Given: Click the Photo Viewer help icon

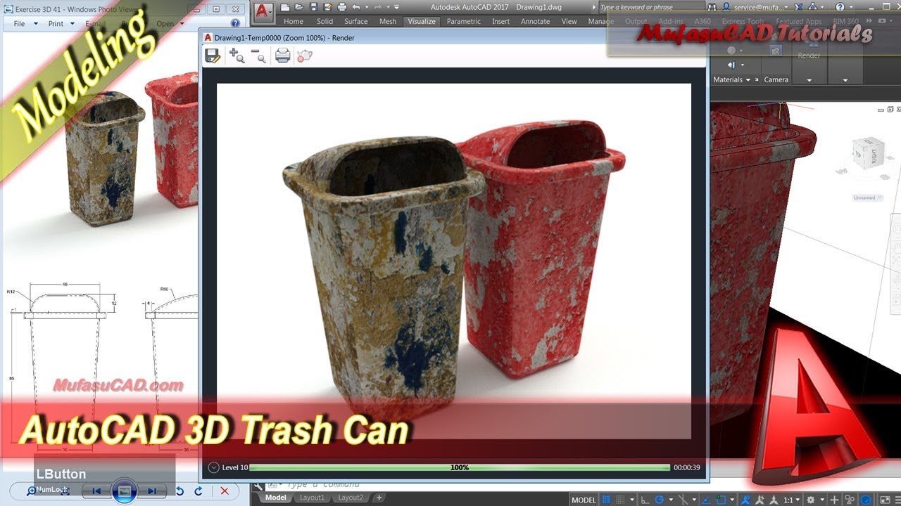Looking at the screenshot, I should (236, 23).
